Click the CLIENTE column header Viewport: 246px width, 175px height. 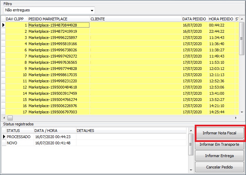136,19
